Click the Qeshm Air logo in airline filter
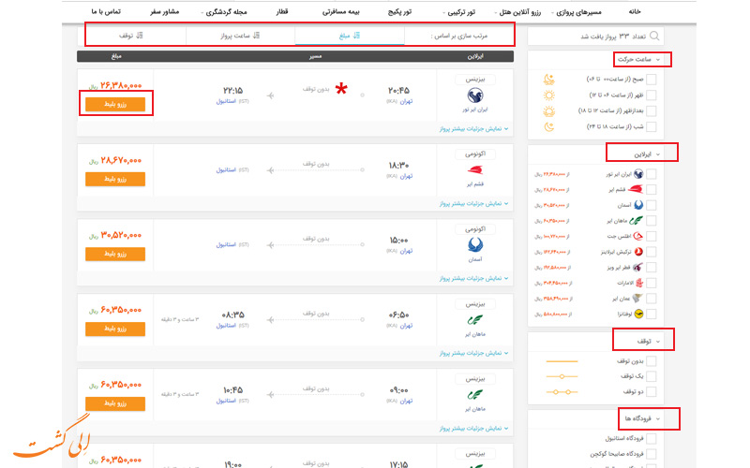Viewport: 750px width, 468px height. 636,189
